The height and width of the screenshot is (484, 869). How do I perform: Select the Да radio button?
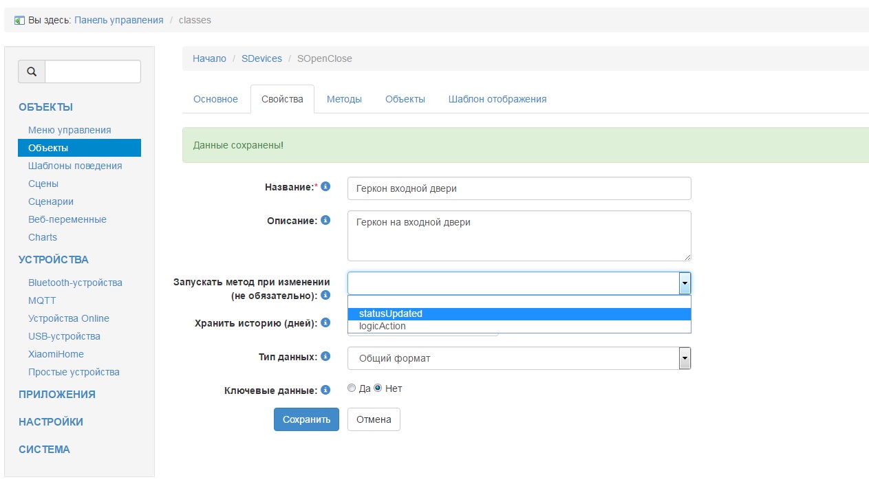pos(352,388)
